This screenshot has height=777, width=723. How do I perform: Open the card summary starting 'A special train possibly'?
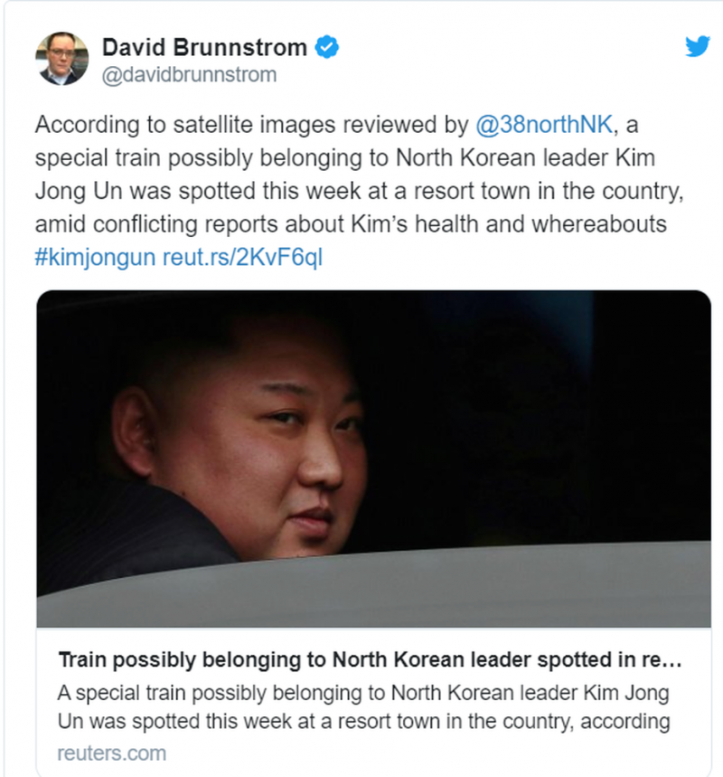point(363,707)
